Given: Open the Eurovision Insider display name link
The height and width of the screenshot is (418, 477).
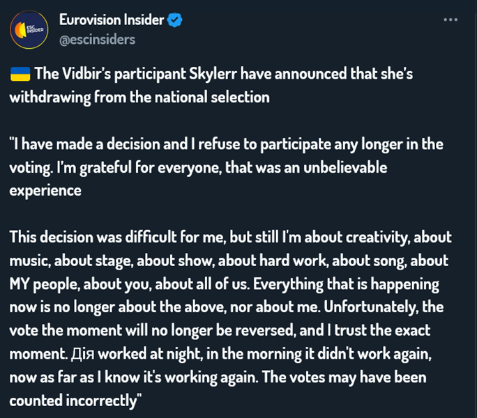Looking at the screenshot, I should (112, 20).
